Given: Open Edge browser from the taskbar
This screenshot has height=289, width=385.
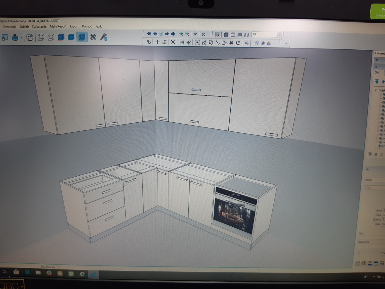Looking at the screenshot, I should tap(27, 273).
